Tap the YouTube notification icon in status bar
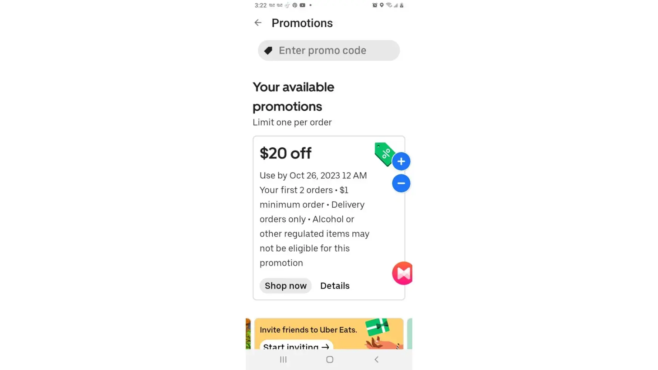658x370 pixels. point(302,5)
